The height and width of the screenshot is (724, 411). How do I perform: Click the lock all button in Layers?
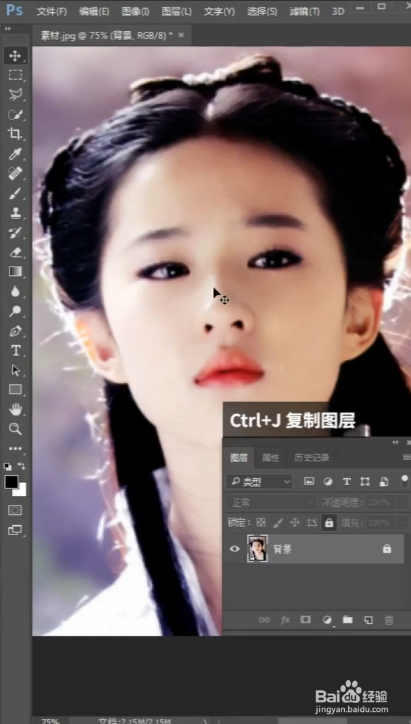coord(329,522)
